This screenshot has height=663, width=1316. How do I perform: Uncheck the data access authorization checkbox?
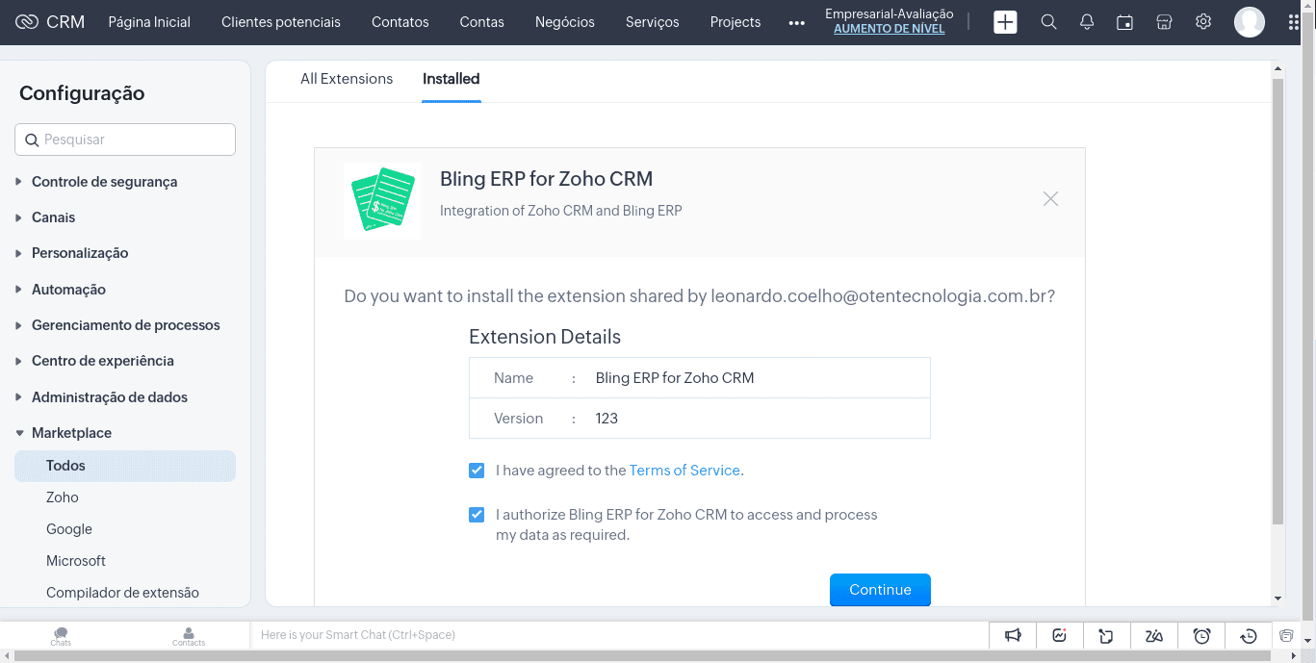tap(477, 515)
